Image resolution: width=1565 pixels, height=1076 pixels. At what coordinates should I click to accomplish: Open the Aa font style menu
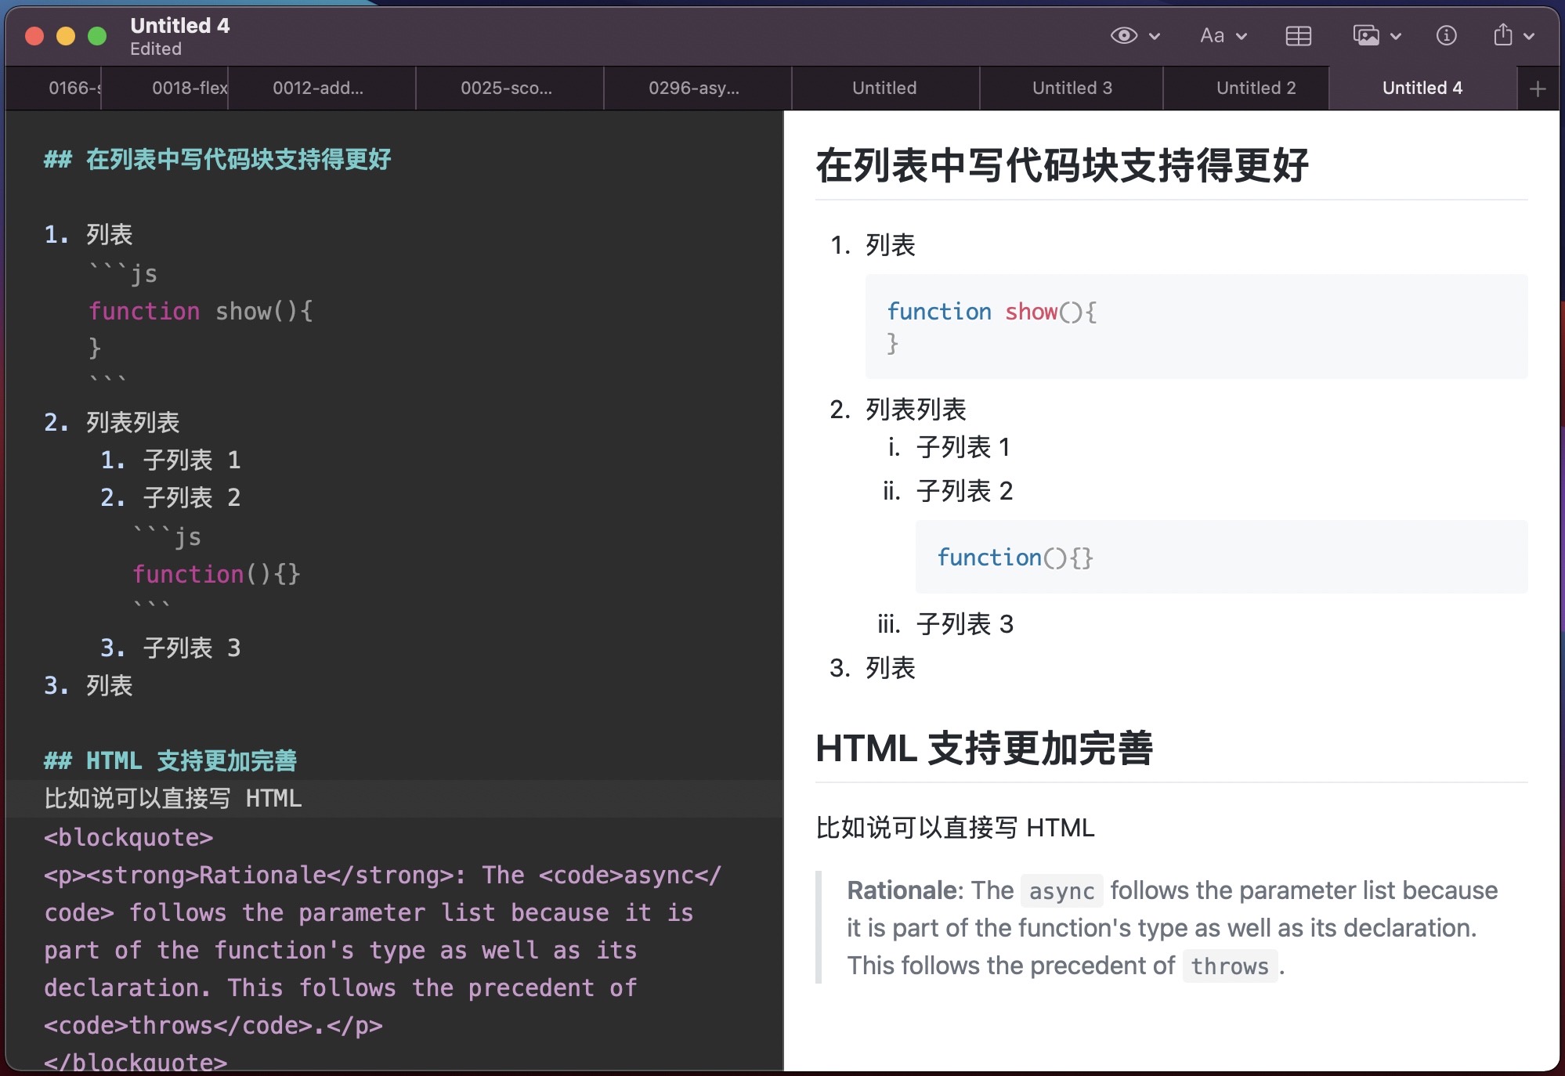pos(1212,36)
